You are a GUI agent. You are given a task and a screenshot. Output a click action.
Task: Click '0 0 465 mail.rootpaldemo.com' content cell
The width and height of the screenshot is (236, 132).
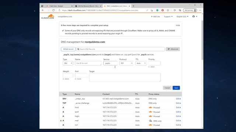pos(115,99)
